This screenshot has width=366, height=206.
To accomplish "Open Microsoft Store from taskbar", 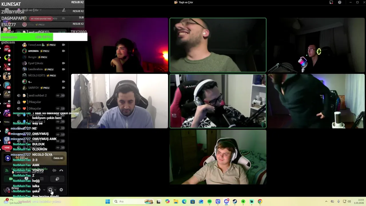I will pos(192,201).
